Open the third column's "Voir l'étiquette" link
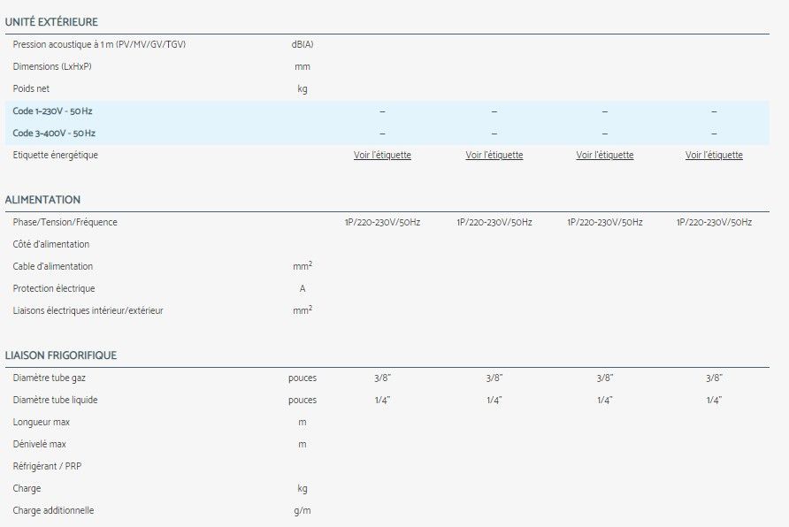This screenshot has width=789, height=527. tap(604, 156)
